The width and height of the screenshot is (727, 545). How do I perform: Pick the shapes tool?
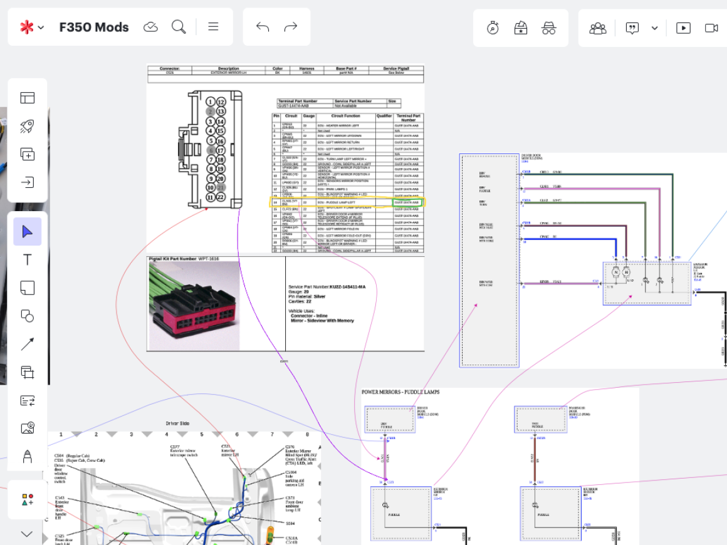point(28,316)
